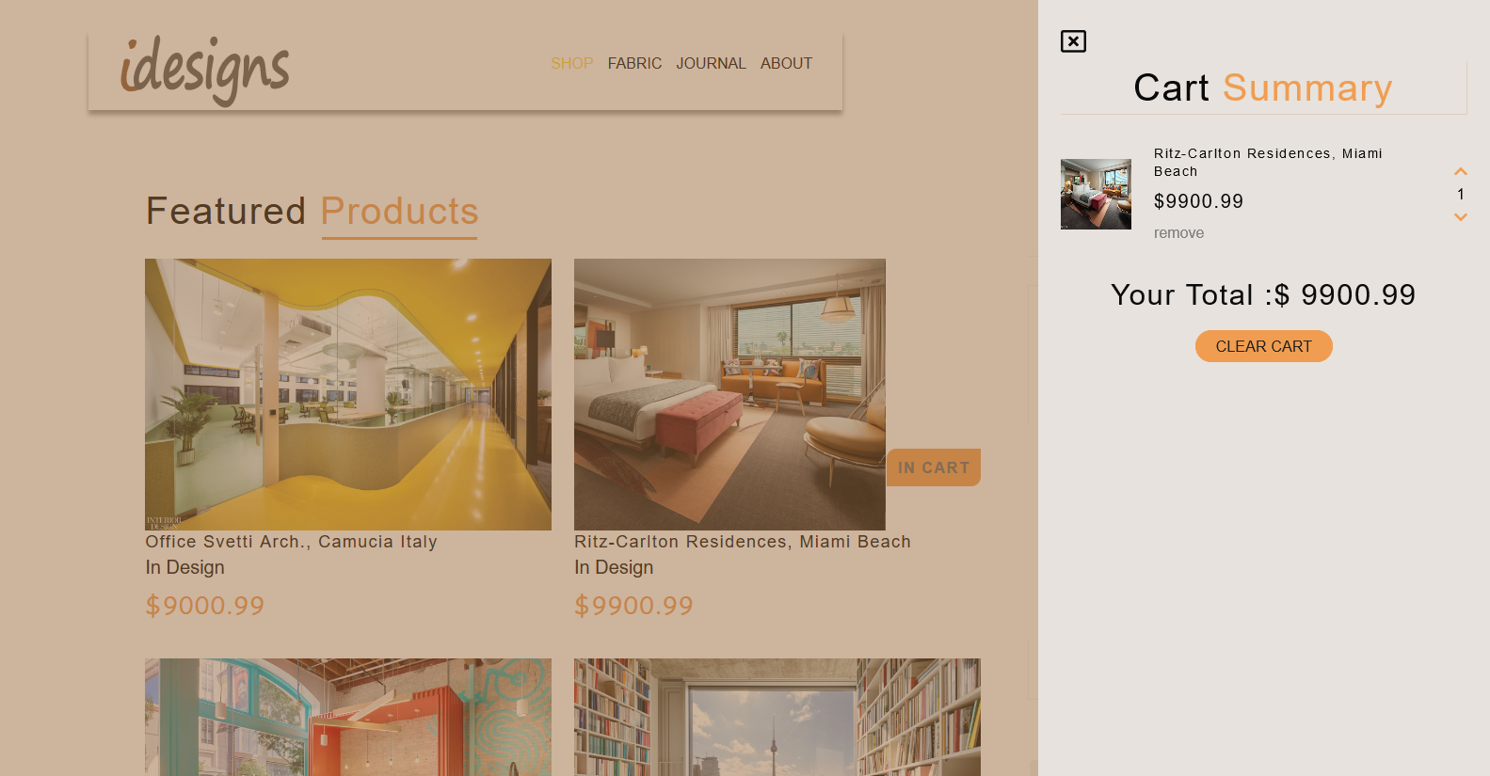
Task: Increase Ritz-Carlton item quantity with up chevron
Action: tap(1461, 171)
